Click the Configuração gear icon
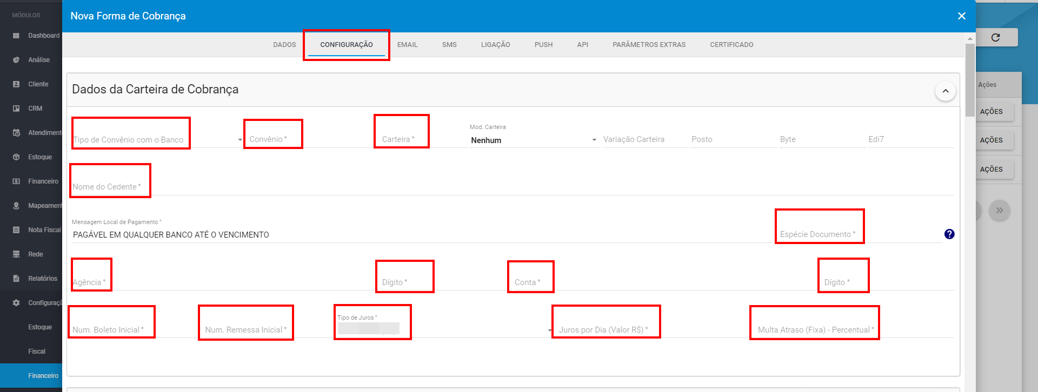 [x=16, y=303]
